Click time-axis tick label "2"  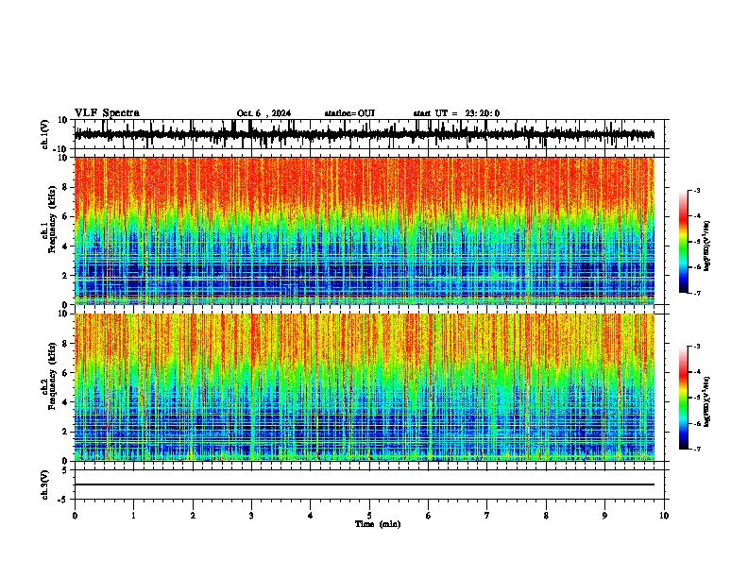[x=193, y=516]
